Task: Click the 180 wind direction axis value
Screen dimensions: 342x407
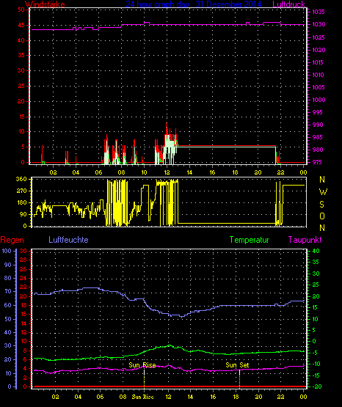Action: (21, 202)
